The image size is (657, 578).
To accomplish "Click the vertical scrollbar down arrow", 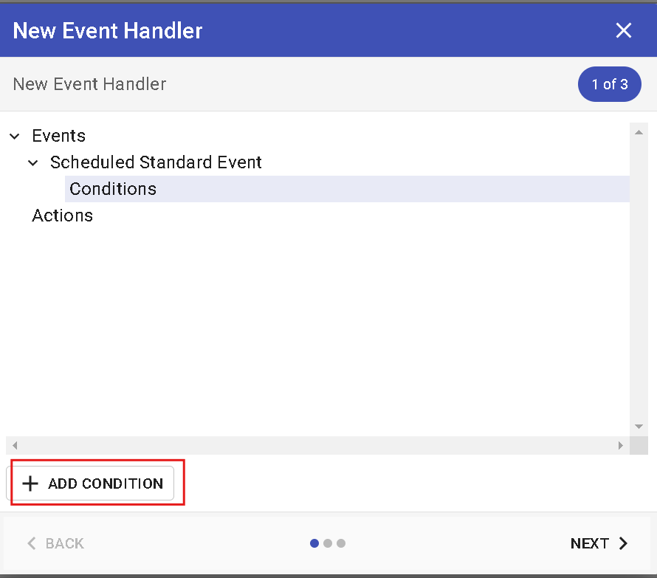I will coord(639,427).
